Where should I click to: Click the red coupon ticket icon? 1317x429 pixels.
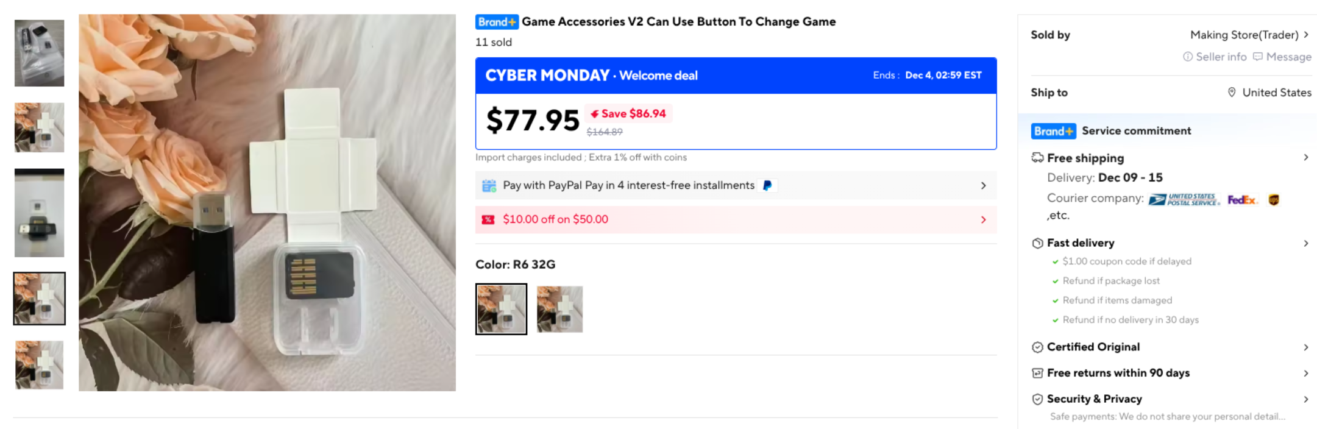tap(488, 219)
